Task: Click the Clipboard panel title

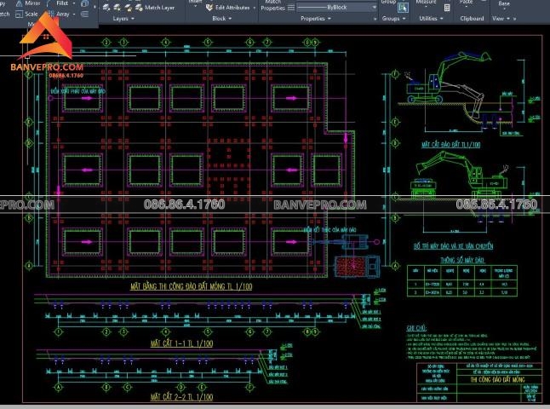Action: tap(472, 18)
